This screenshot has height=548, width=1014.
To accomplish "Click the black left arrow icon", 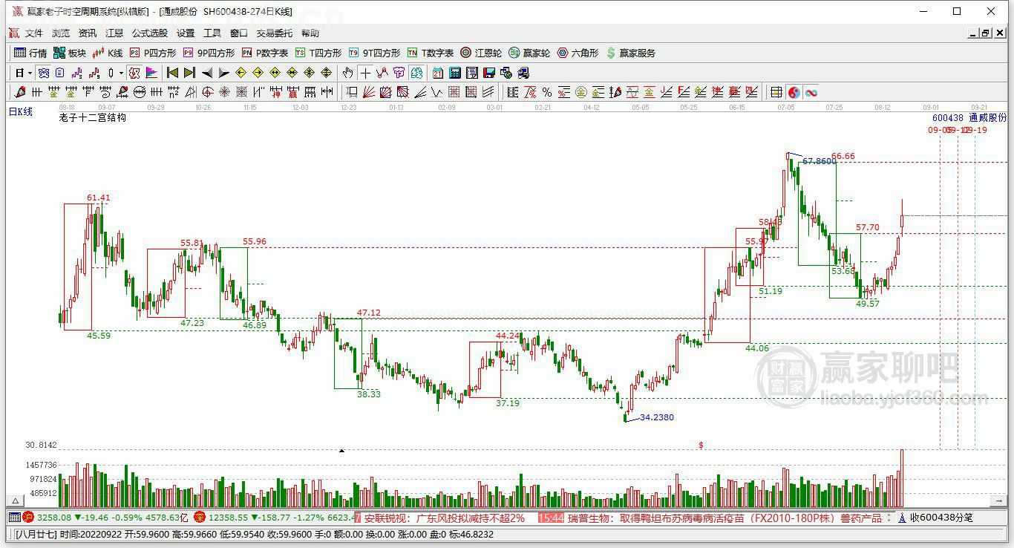I will 207,73.
